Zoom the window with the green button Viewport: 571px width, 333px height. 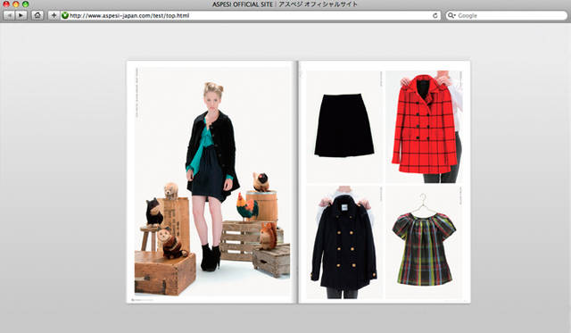coord(25,4)
